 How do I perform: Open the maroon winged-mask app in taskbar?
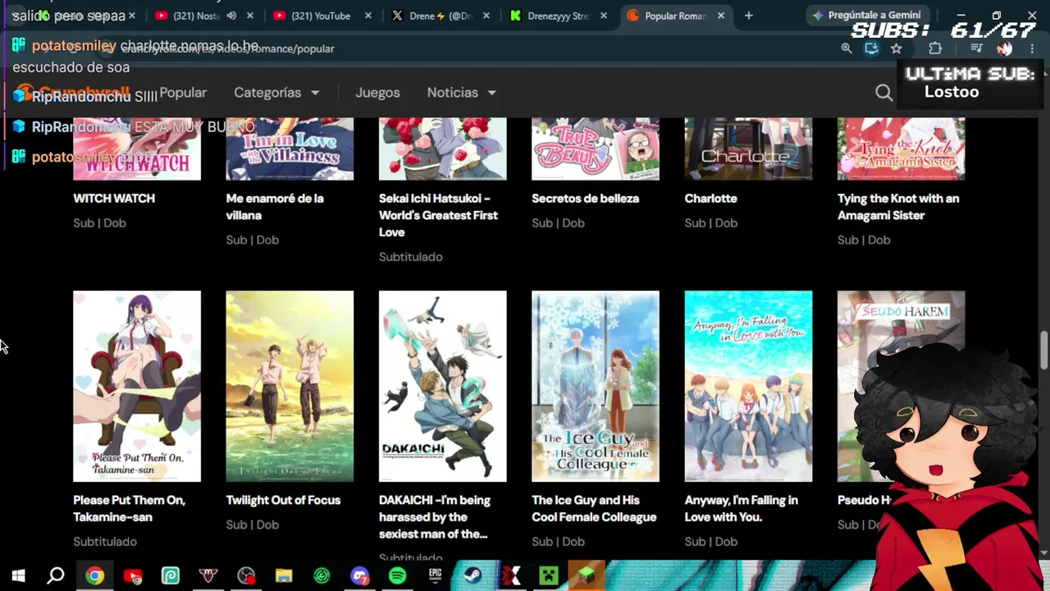[208, 576]
